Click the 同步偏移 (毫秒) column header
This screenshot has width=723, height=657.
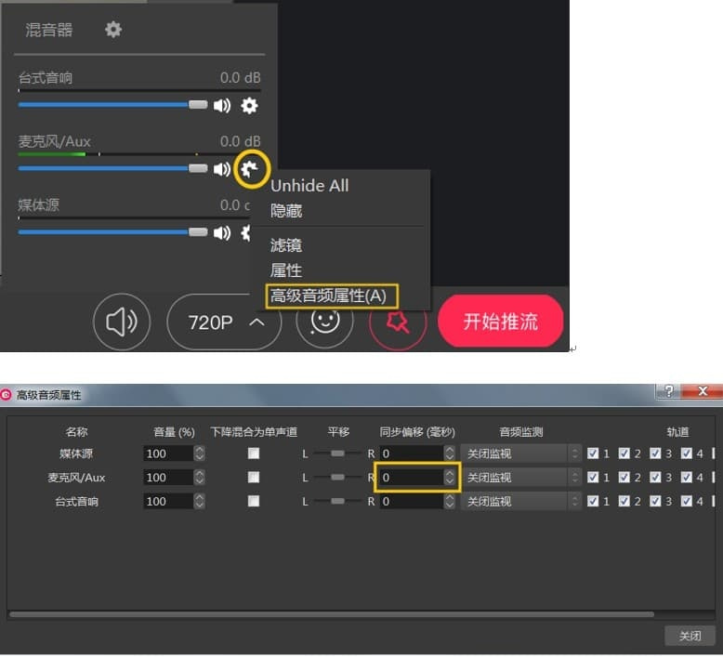pyautogui.click(x=417, y=432)
